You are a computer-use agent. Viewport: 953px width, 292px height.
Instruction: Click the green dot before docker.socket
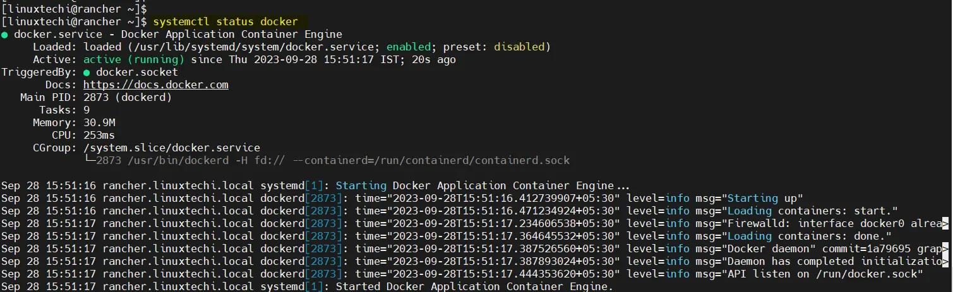coord(87,73)
